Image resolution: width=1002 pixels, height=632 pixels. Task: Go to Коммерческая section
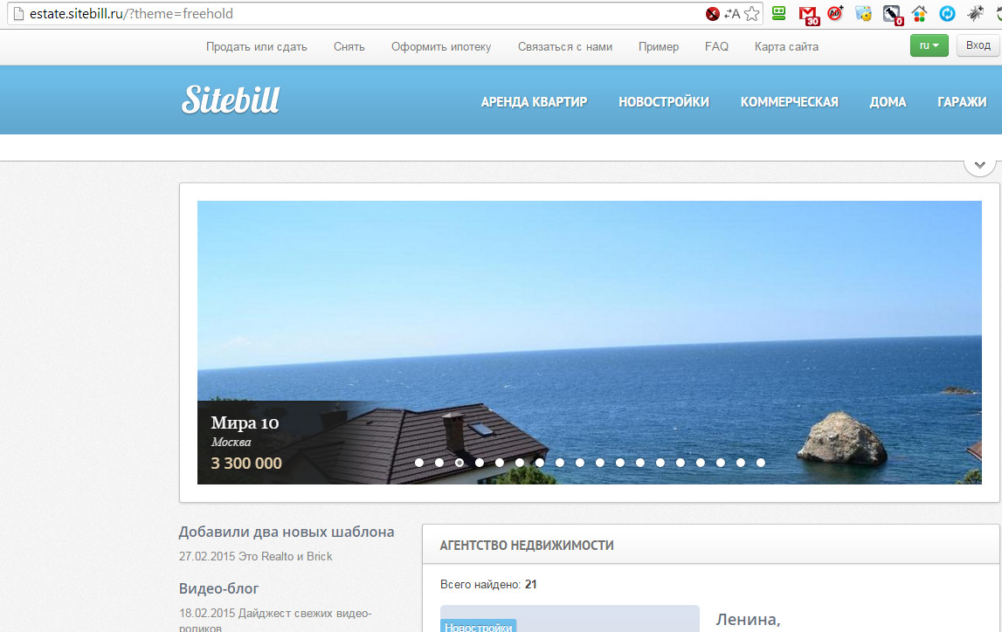tap(789, 102)
